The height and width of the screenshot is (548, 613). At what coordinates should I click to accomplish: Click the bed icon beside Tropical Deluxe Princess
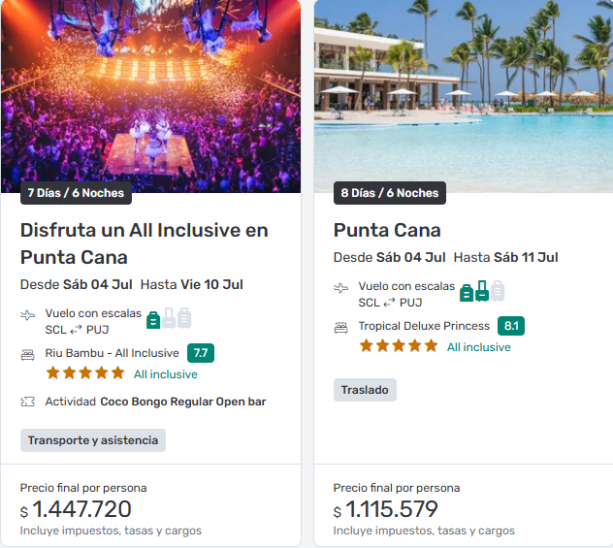(340, 327)
